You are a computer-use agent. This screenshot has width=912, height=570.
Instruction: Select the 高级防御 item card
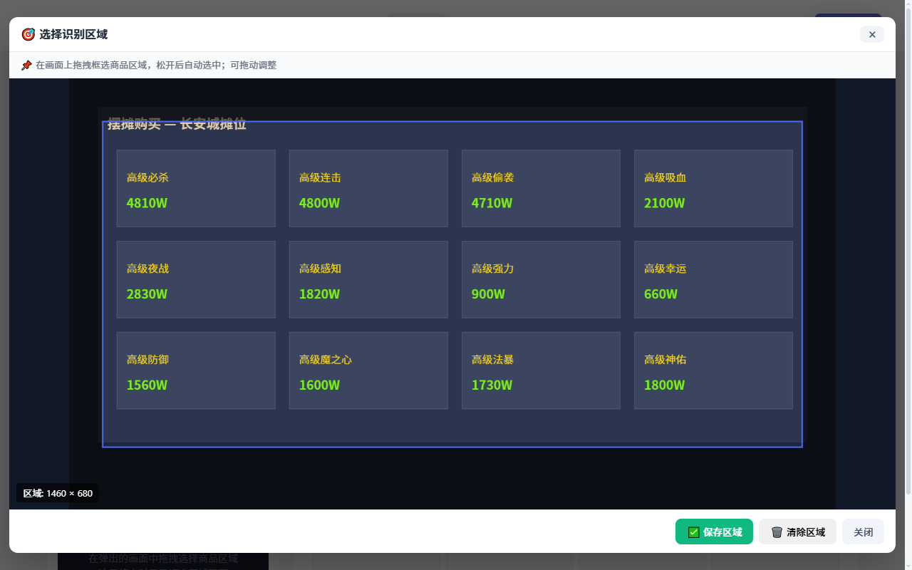196,370
